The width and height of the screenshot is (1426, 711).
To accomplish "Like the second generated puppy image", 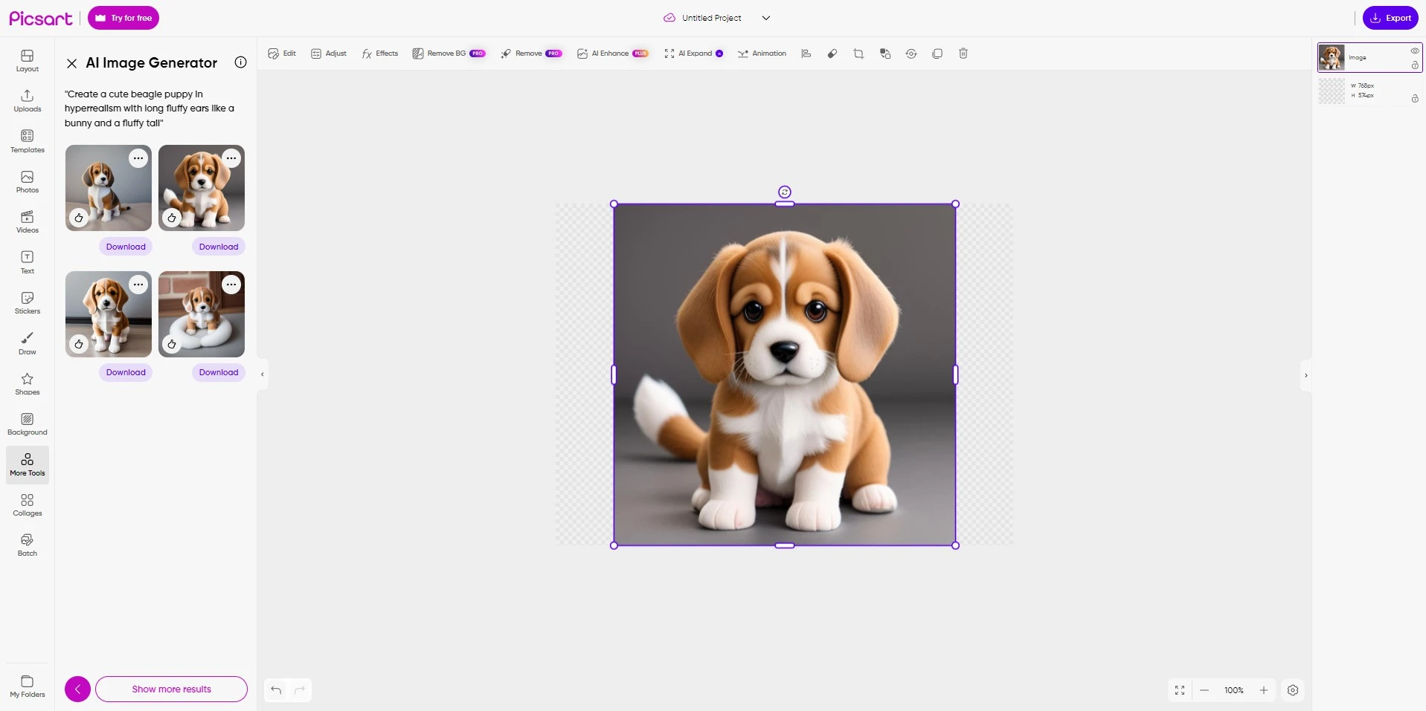I will click(172, 218).
